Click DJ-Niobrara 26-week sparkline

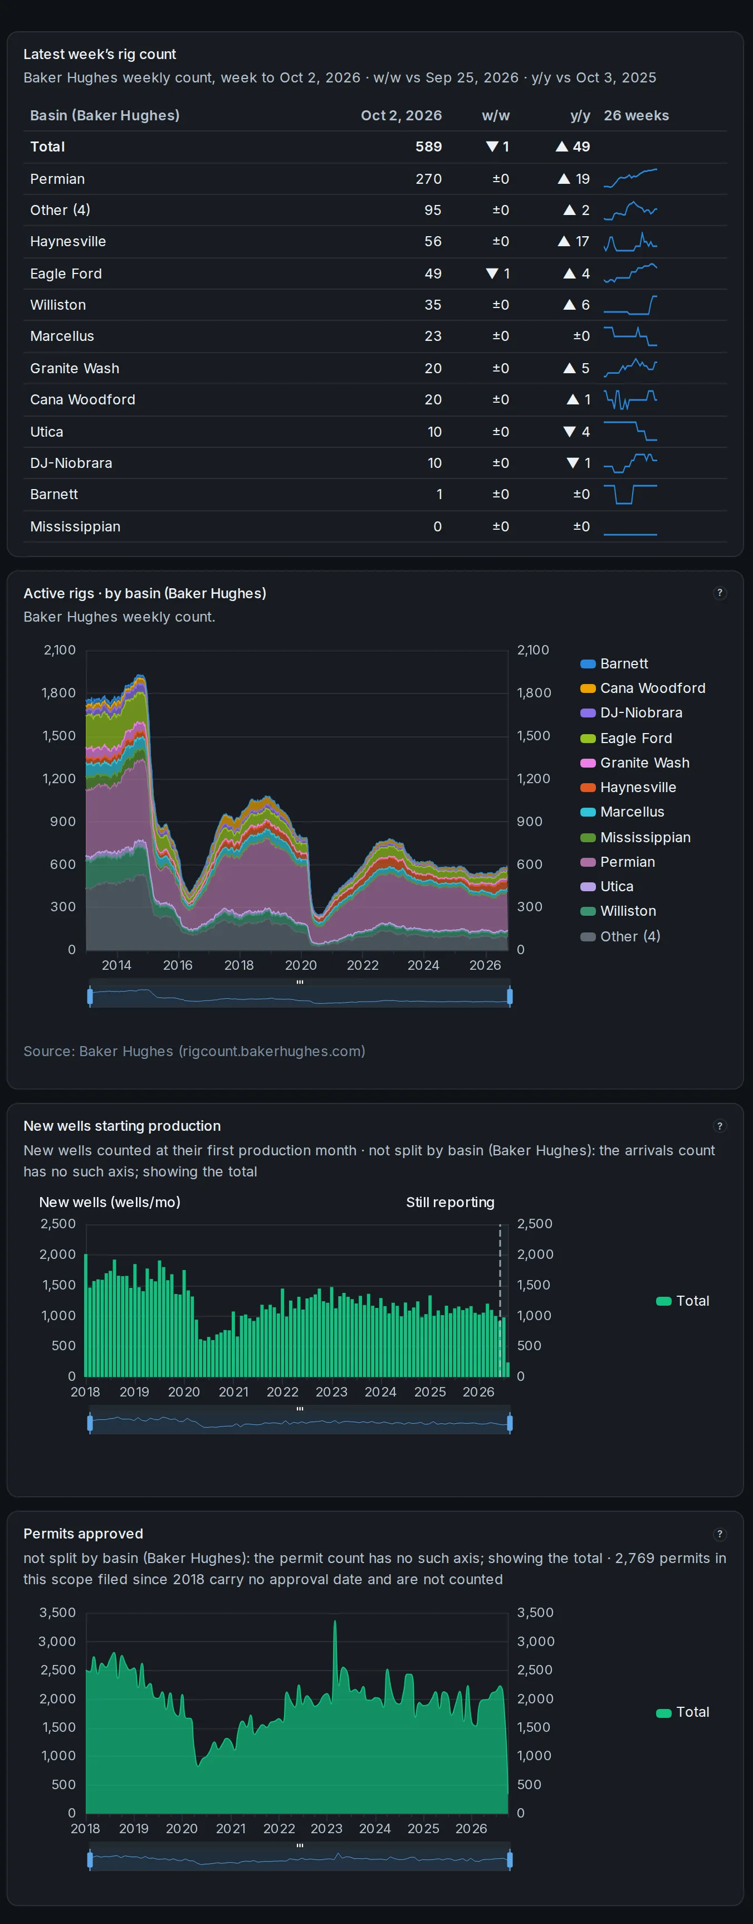pyautogui.click(x=630, y=463)
